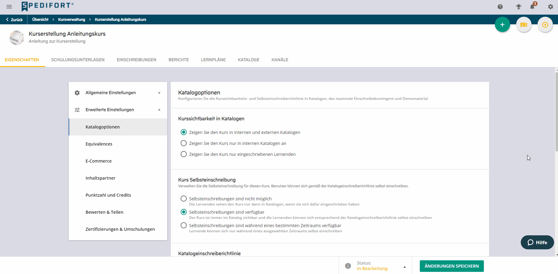Screen dimensions: 558x274
Task: Select self-enrollment during specific period radio
Action: 184,225
